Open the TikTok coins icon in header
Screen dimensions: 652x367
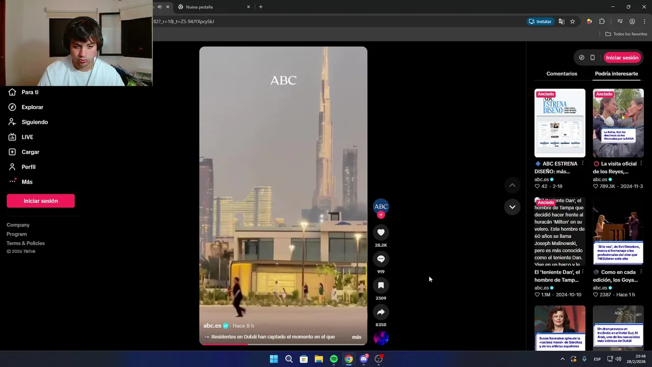coord(582,58)
